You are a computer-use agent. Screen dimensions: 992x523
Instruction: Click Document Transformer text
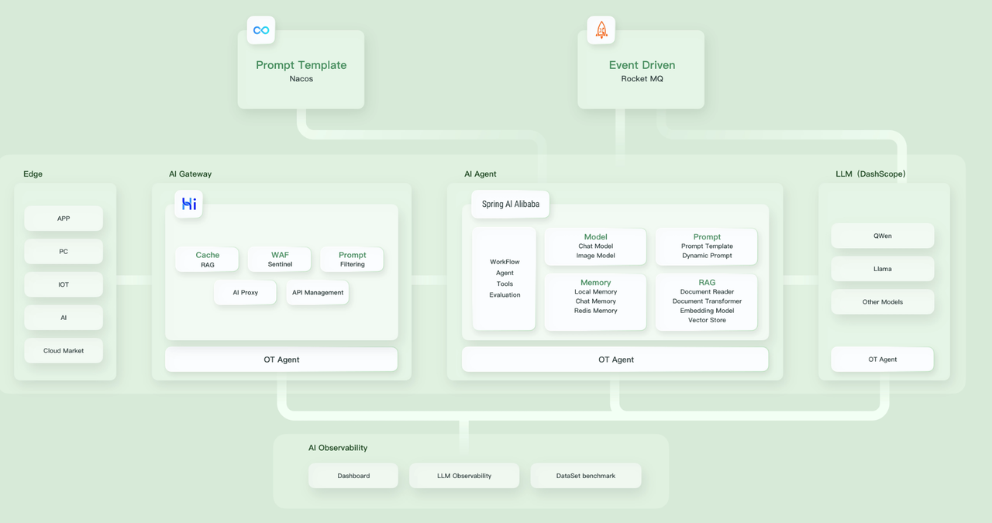click(x=707, y=301)
